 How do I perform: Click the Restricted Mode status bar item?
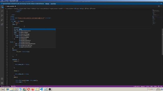click(x=5, y=86)
